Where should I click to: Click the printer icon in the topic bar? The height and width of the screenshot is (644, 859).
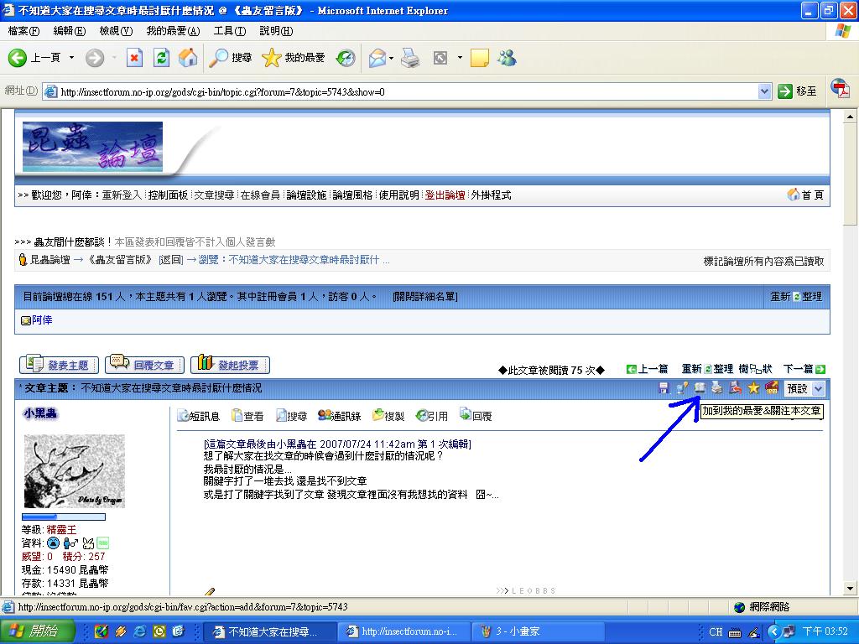pos(717,388)
